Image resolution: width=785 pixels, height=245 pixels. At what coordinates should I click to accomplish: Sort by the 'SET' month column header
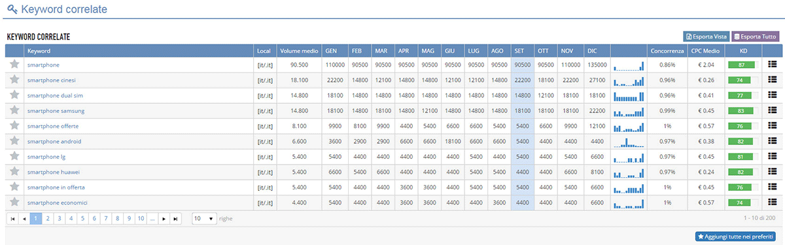point(522,50)
